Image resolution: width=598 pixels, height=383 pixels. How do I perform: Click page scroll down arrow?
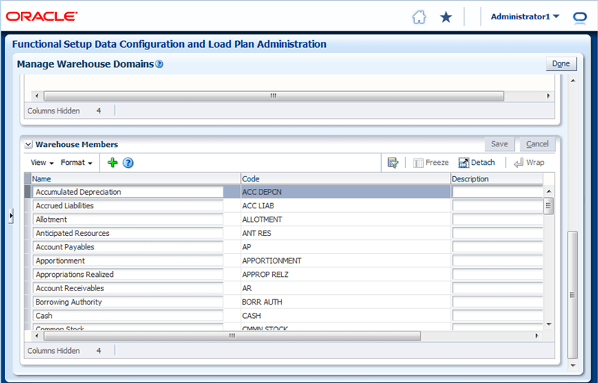(x=573, y=366)
